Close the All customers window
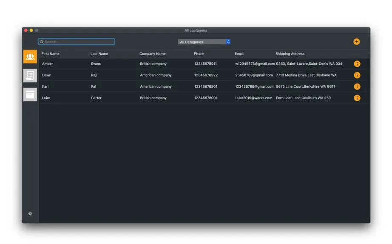Viewport: 392px width, 244px height. (x=26, y=30)
